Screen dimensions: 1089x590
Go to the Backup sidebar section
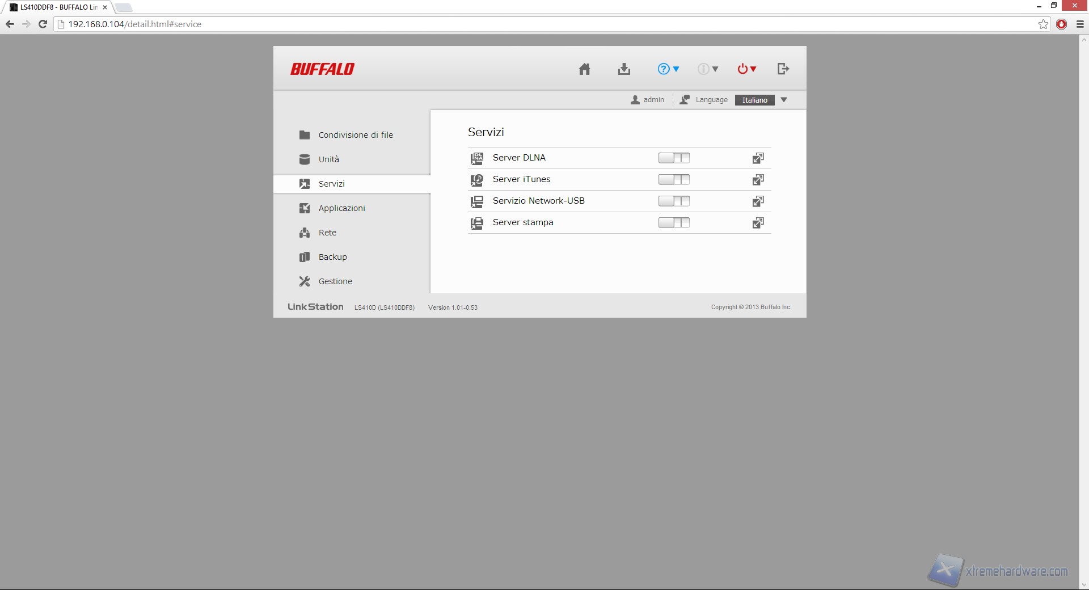(332, 257)
